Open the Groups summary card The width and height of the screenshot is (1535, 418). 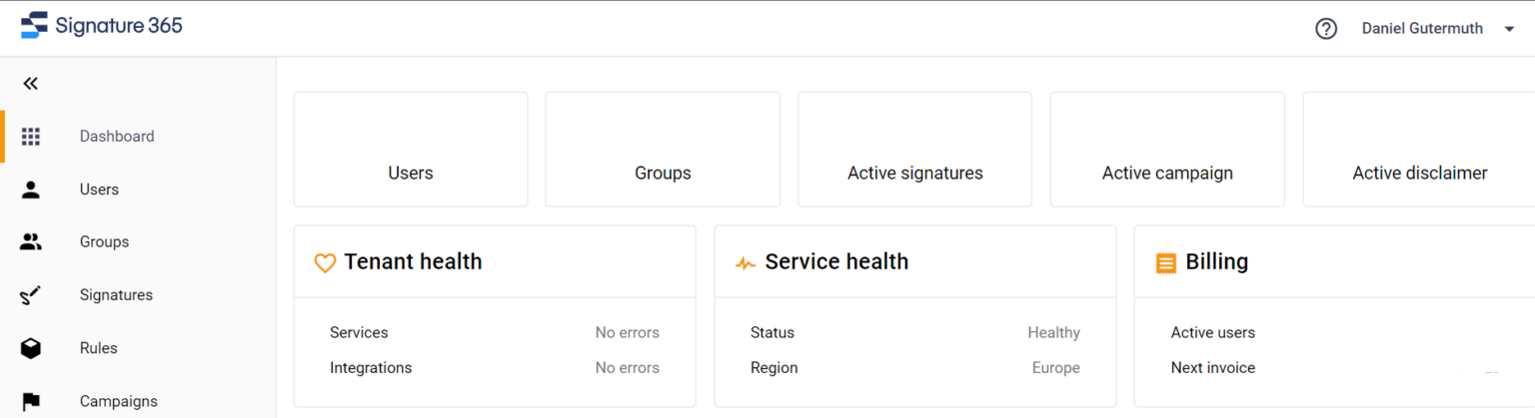coord(663,150)
